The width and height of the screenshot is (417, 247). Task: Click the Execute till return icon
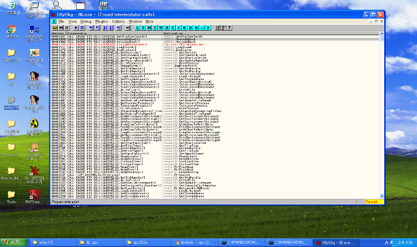click(x=119, y=28)
